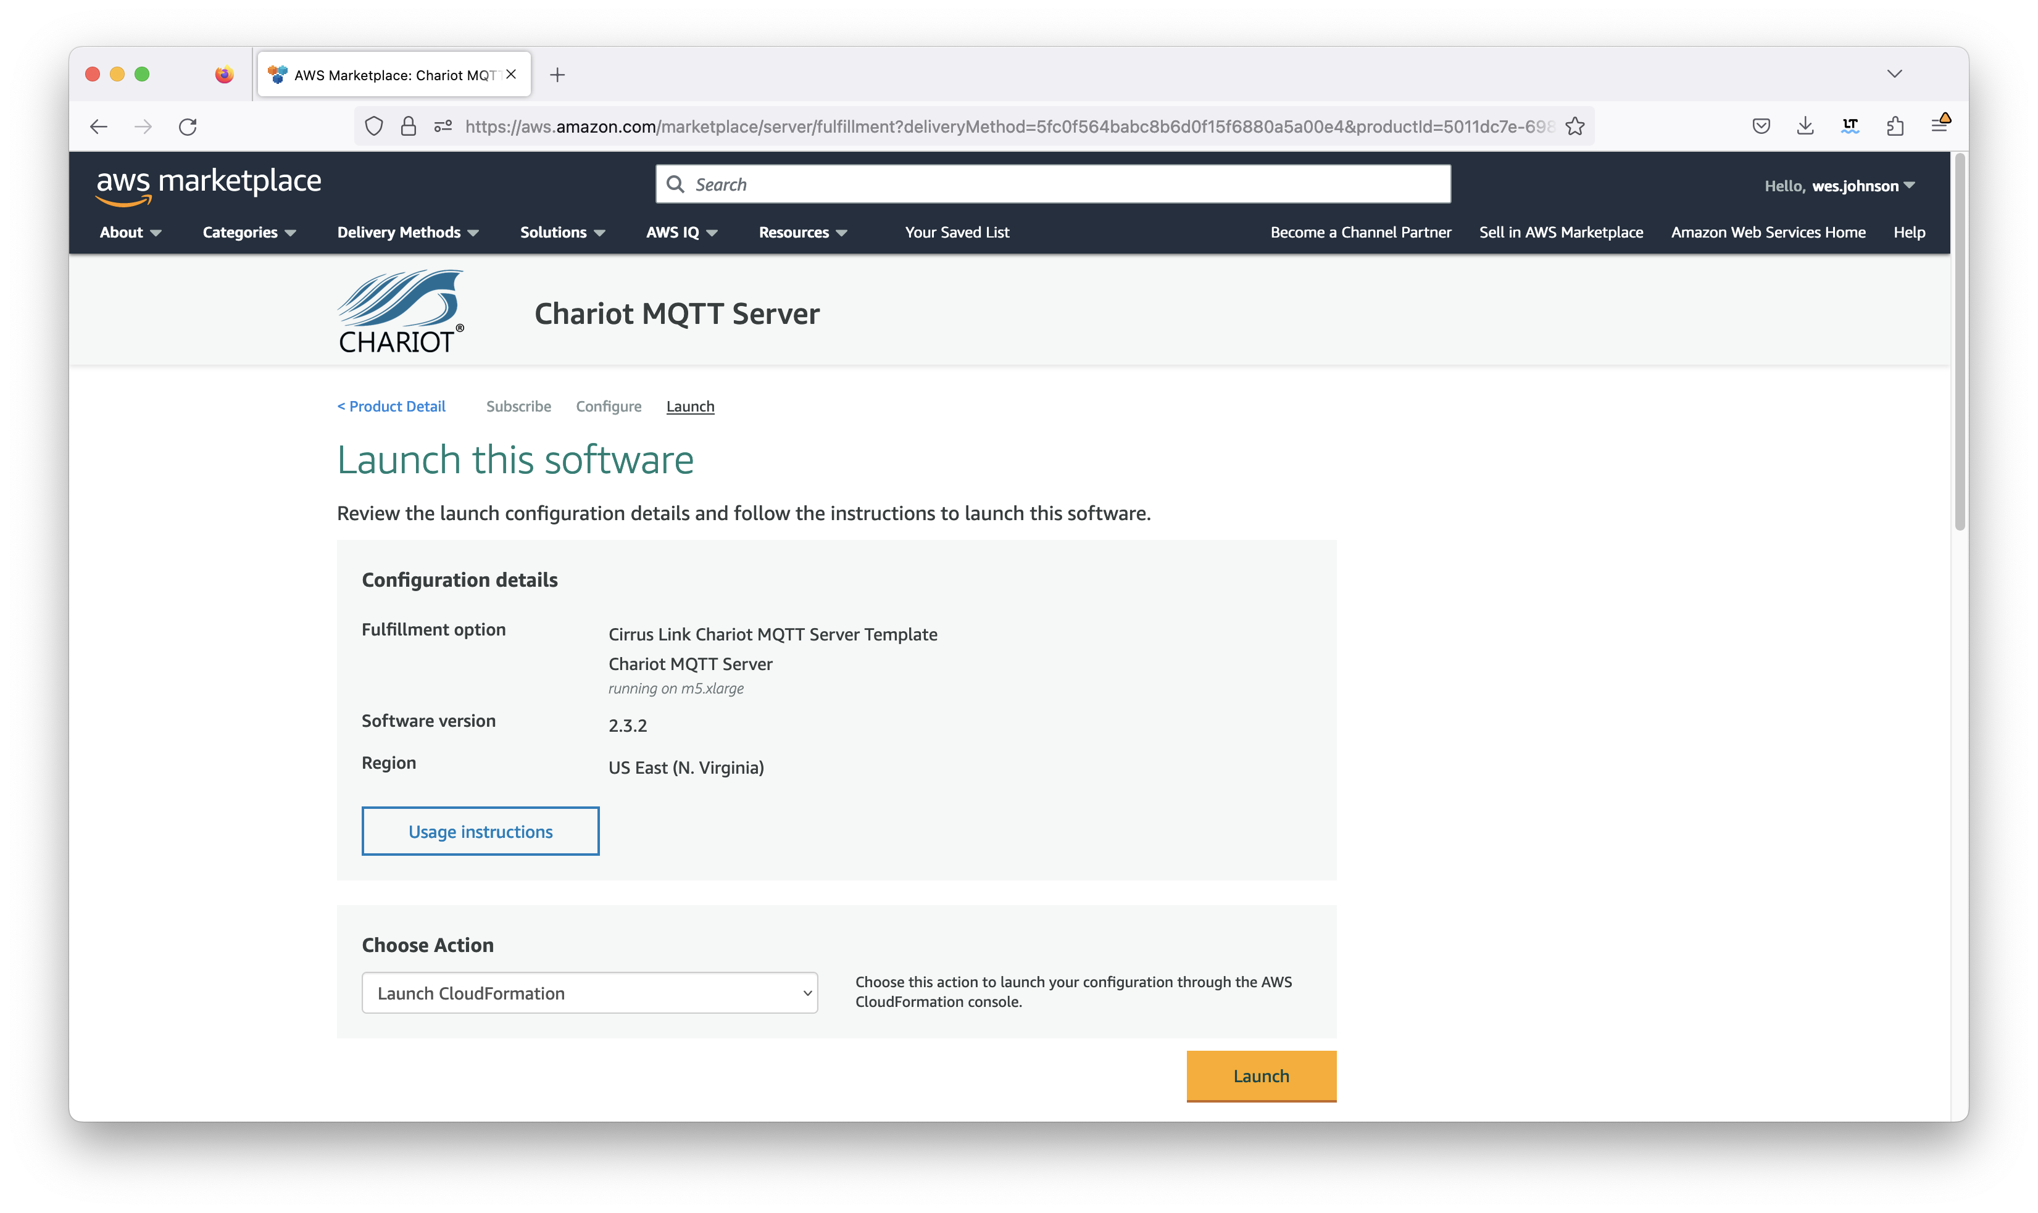Click the LanguageTool extension icon
Viewport: 2038px width, 1213px height.
(1851, 126)
